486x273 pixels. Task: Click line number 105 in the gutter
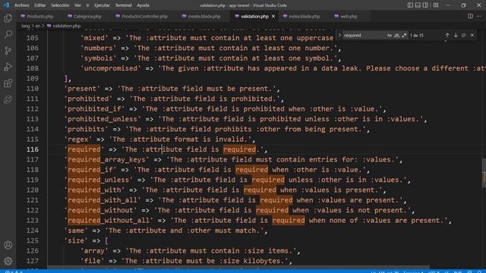pyautogui.click(x=32, y=38)
